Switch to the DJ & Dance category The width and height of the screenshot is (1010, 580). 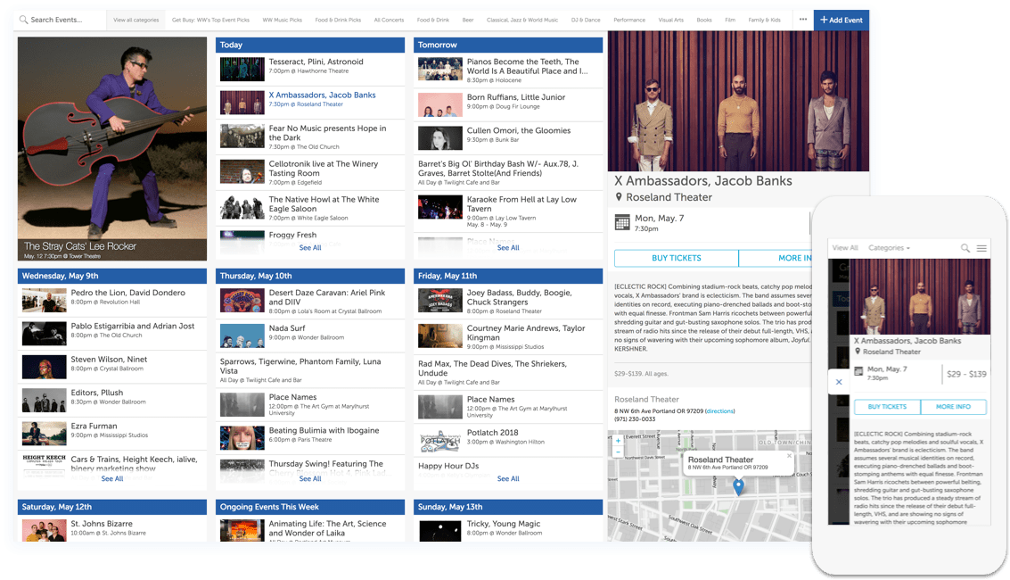point(585,20)
